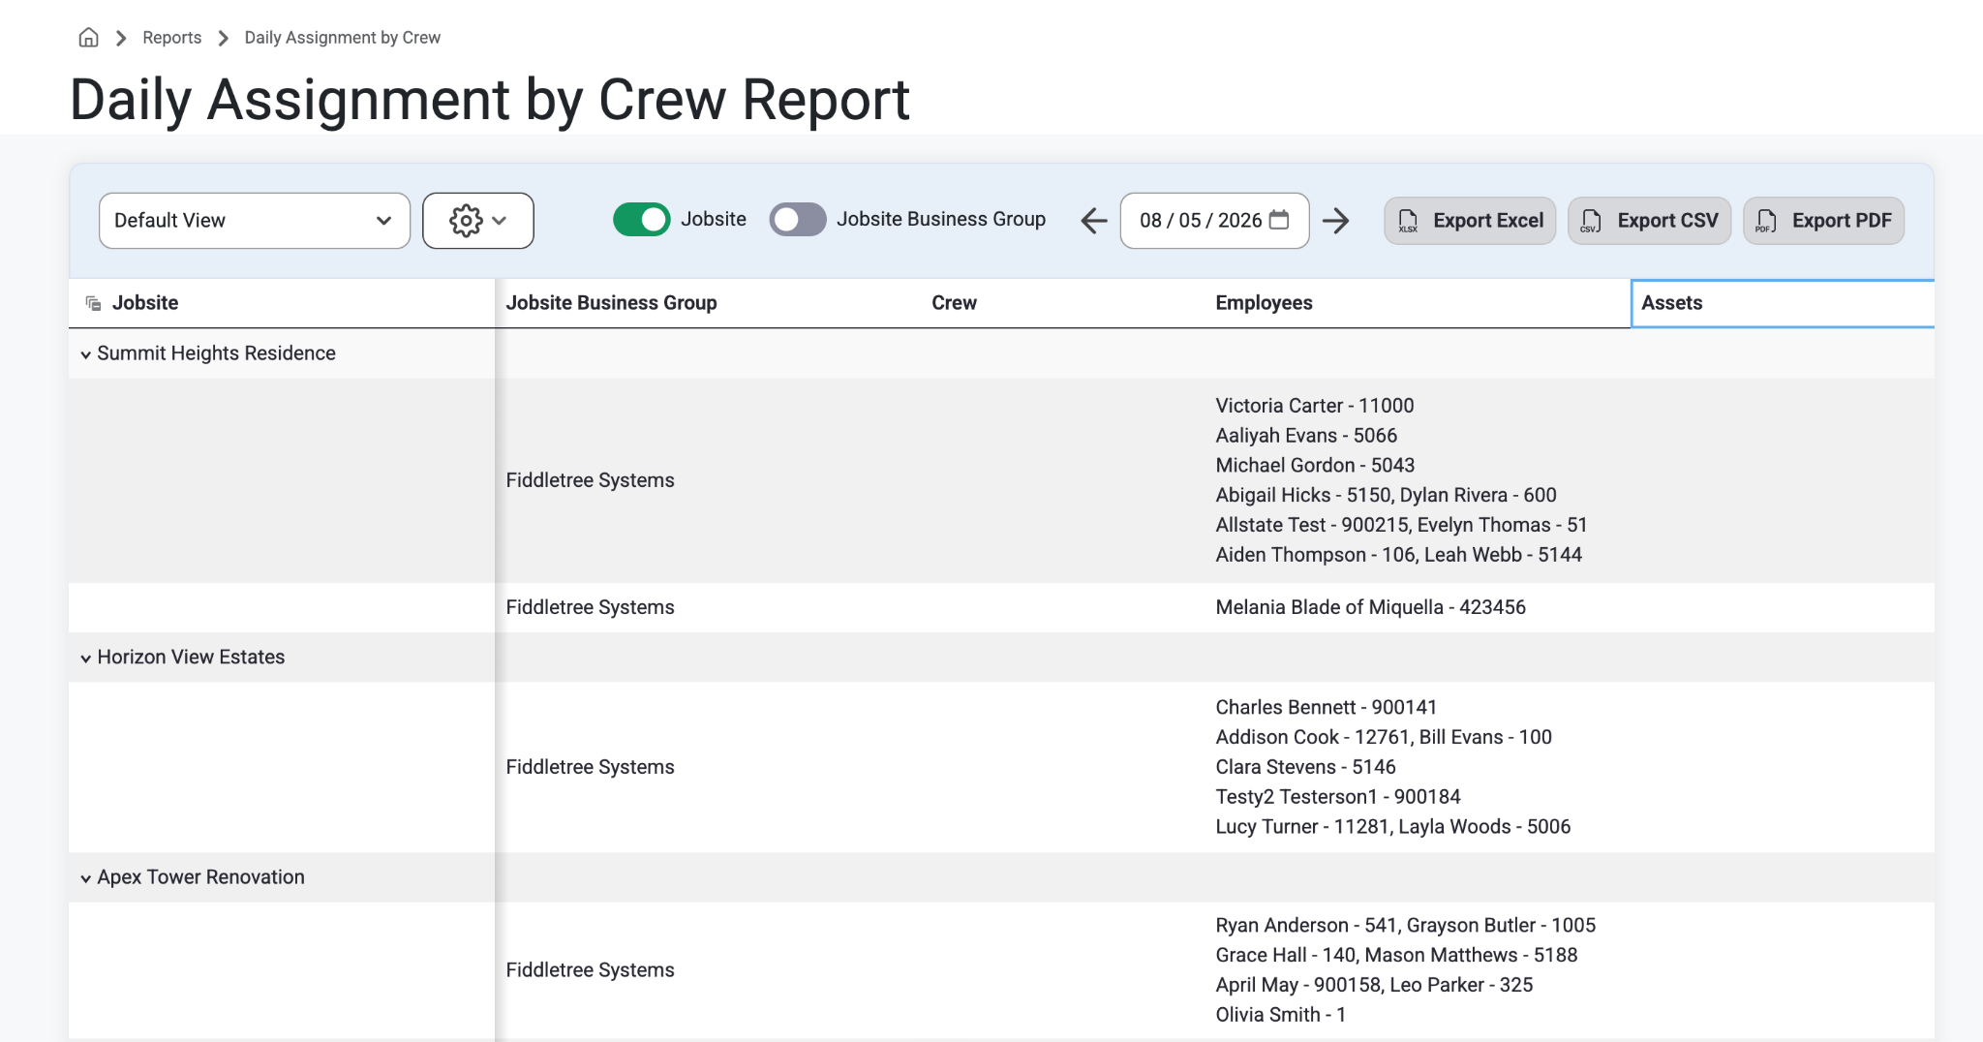Screen dimensions: 1983x1042
Task: Click 'Michael Gordon - 5043' entry
Action: (x=1315, y=466)
